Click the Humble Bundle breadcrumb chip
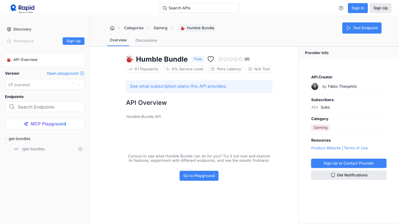The height and width of the screenshot is (224, 399). click(x=197, y=28)
